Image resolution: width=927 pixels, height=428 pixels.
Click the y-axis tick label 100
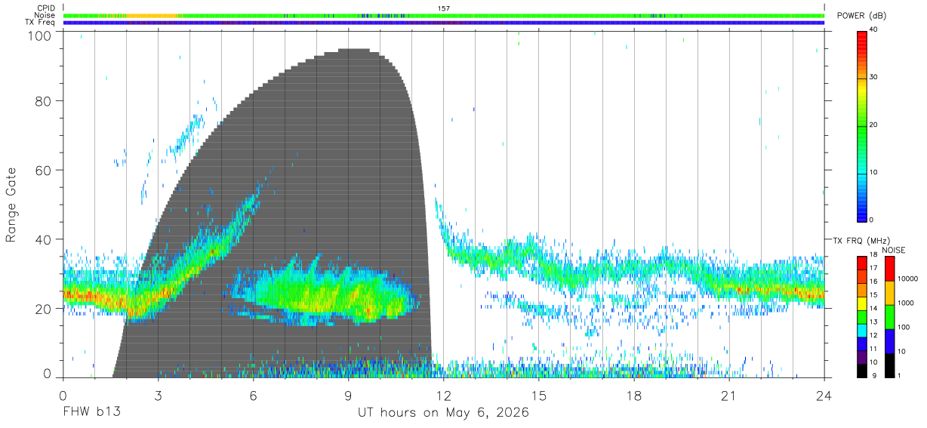[x=41, y=35]
